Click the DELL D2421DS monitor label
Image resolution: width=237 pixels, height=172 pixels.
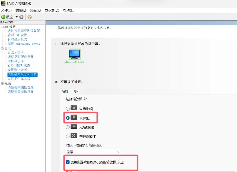[74, 62]
